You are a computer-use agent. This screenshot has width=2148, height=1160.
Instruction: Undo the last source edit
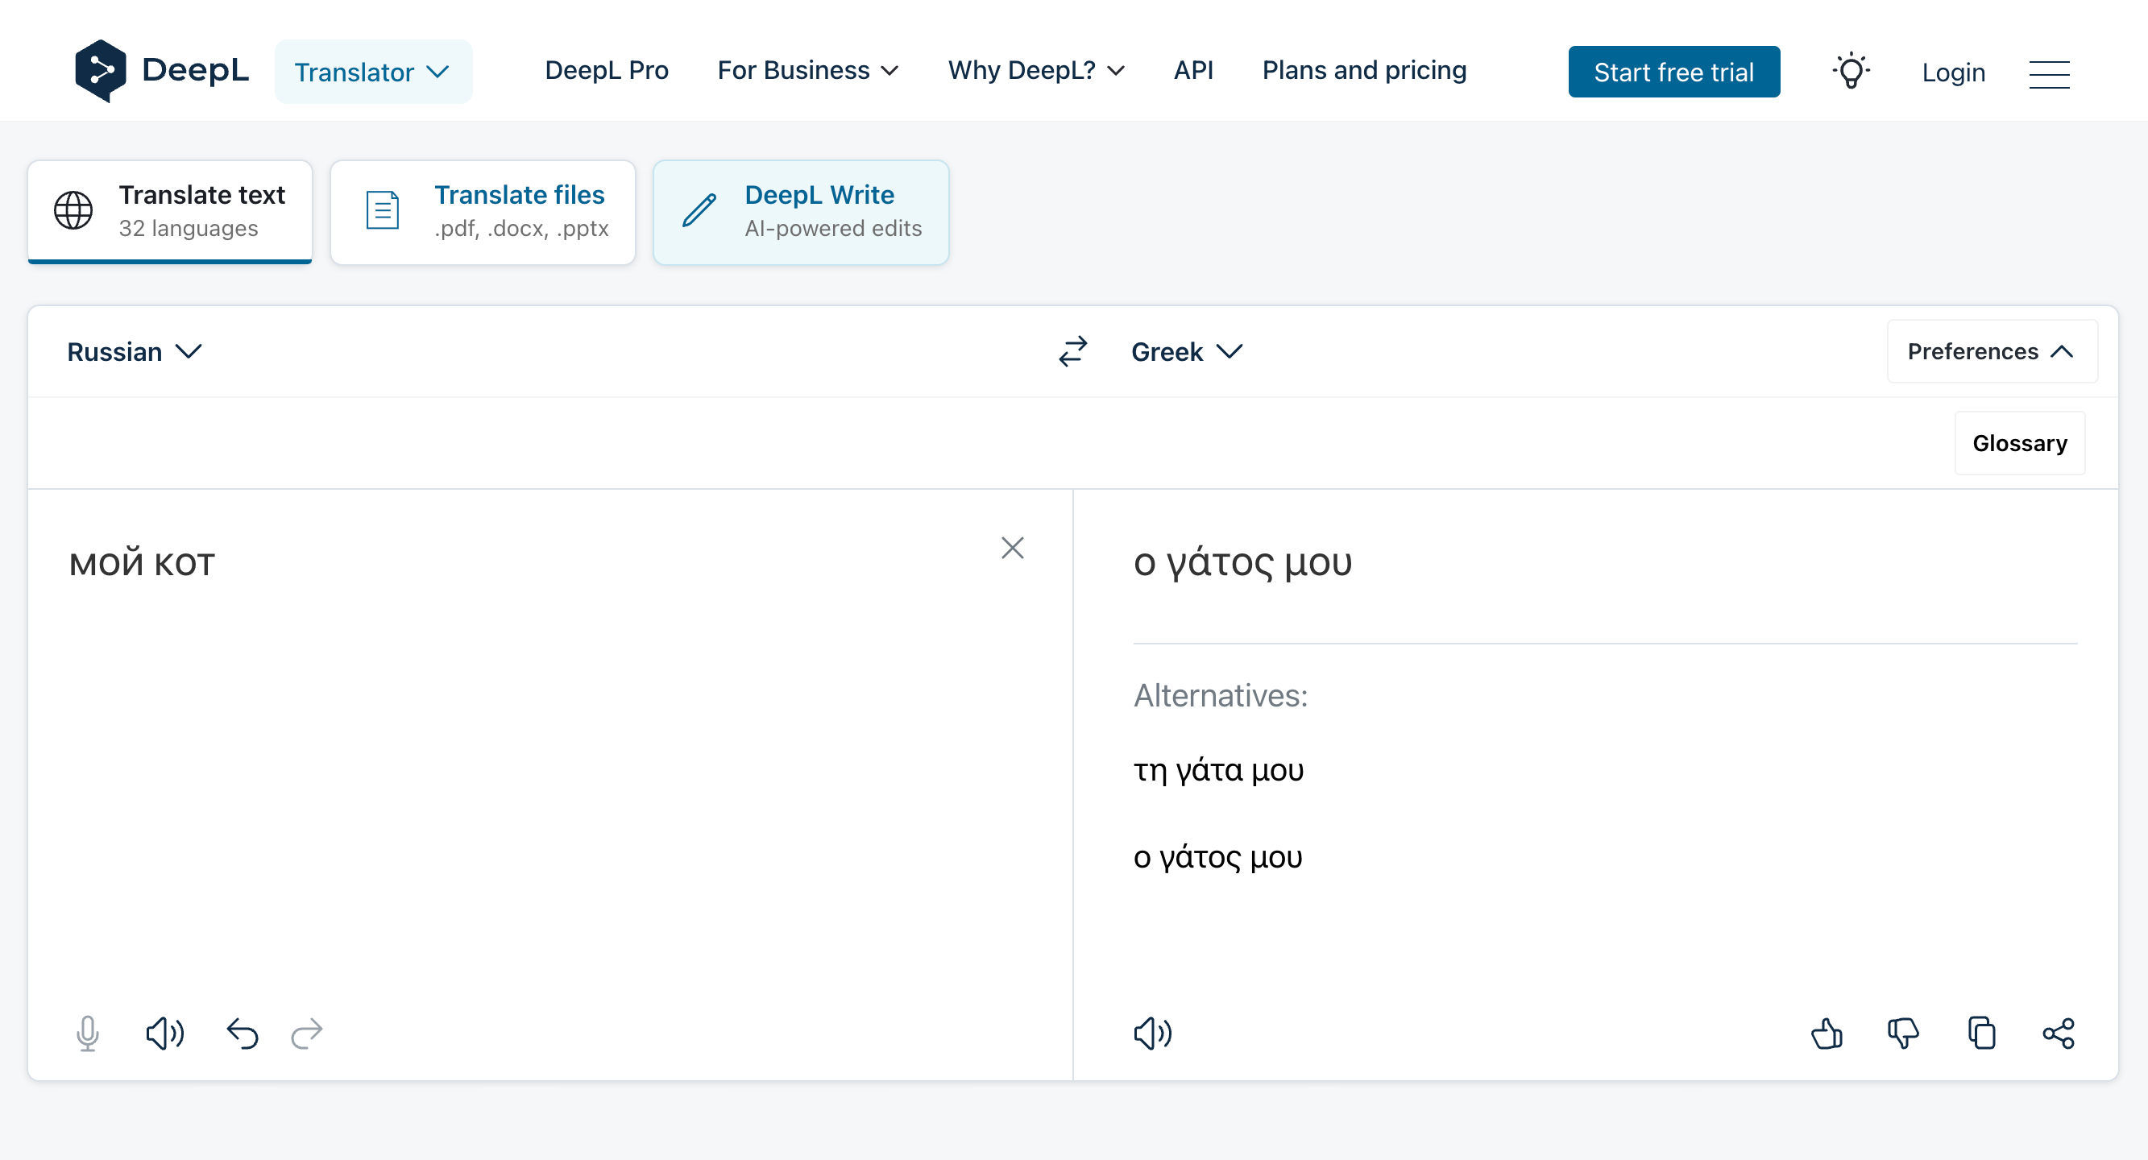tap(242, 1034)
